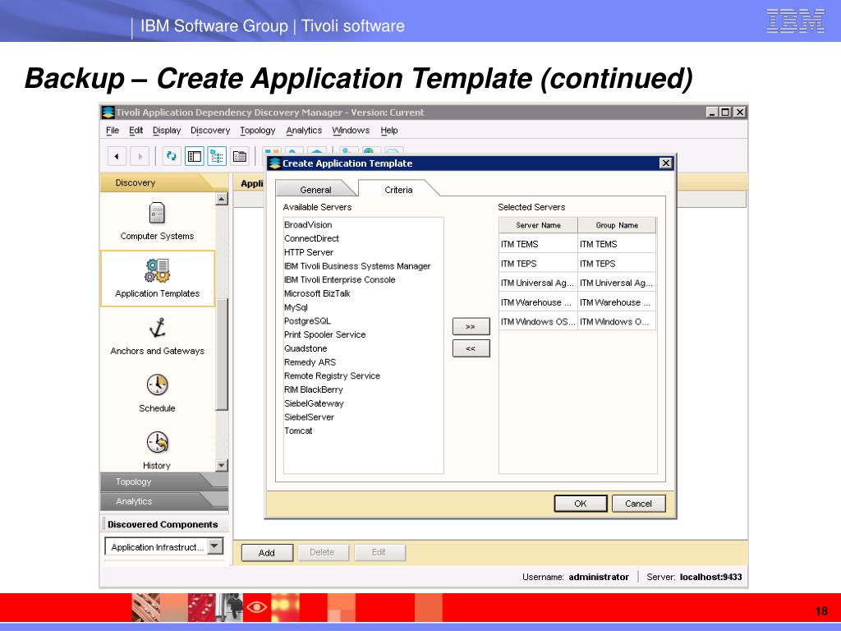Click the >> button to add server

pyautogui.click(x=471, y=327)
